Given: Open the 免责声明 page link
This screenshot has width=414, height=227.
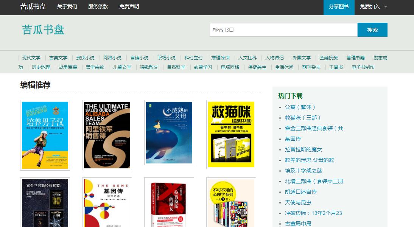Looking at the screenshot, I should [x=128, y=7].
